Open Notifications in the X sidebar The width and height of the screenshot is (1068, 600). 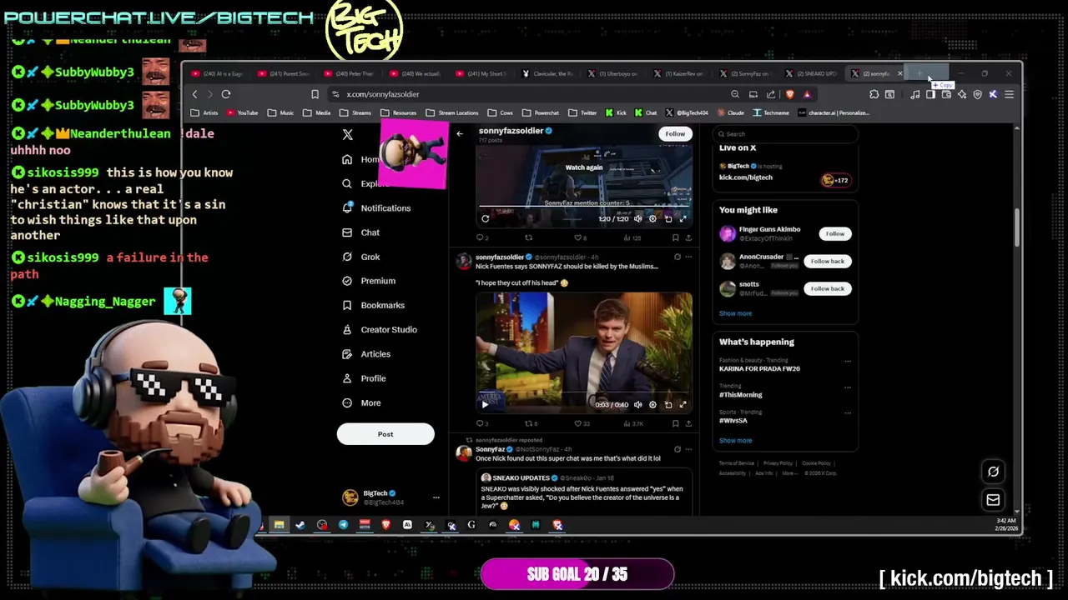pyautogui.click(x=377, y=208)
